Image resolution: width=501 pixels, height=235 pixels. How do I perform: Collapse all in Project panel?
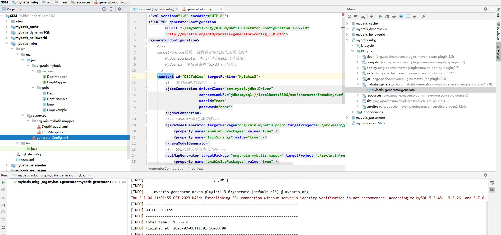tap(111, 9)
